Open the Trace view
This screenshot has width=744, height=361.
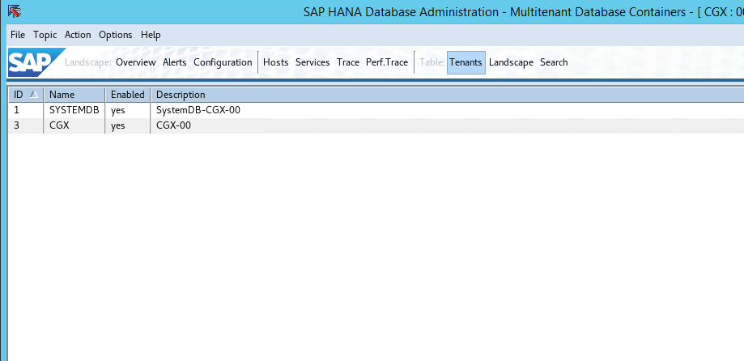348,62
